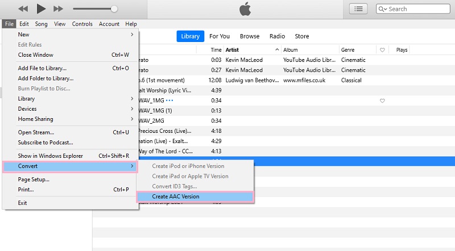Switch to the Browse tab

coord(250,36)
